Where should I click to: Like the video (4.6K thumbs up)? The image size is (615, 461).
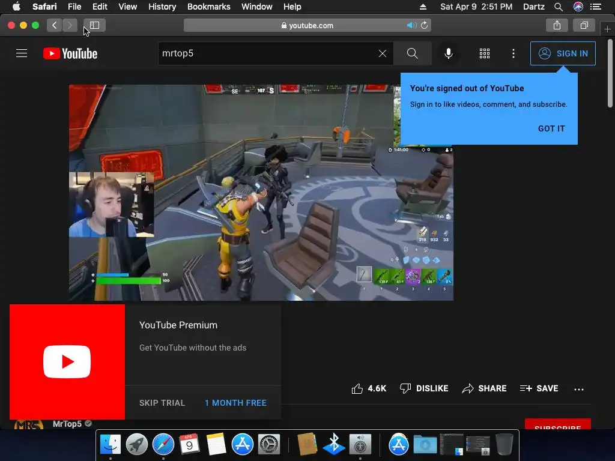369,388
